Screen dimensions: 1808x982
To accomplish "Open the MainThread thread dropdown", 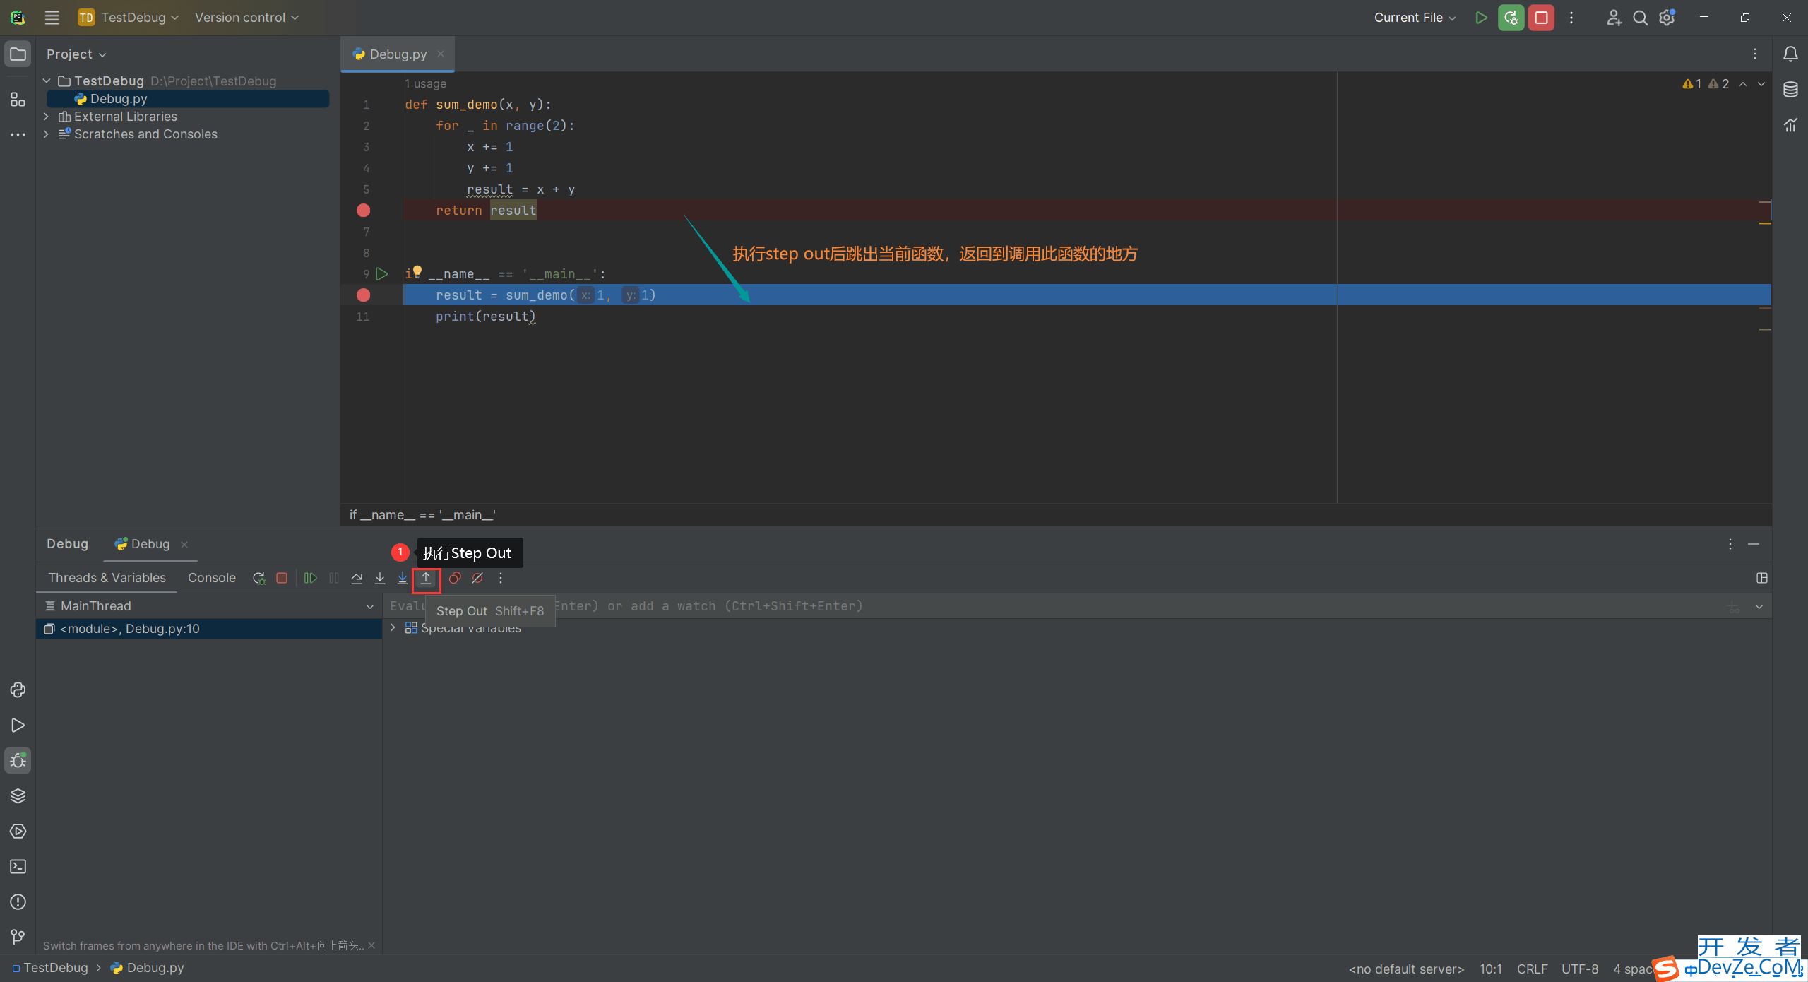I will (209, 606).
